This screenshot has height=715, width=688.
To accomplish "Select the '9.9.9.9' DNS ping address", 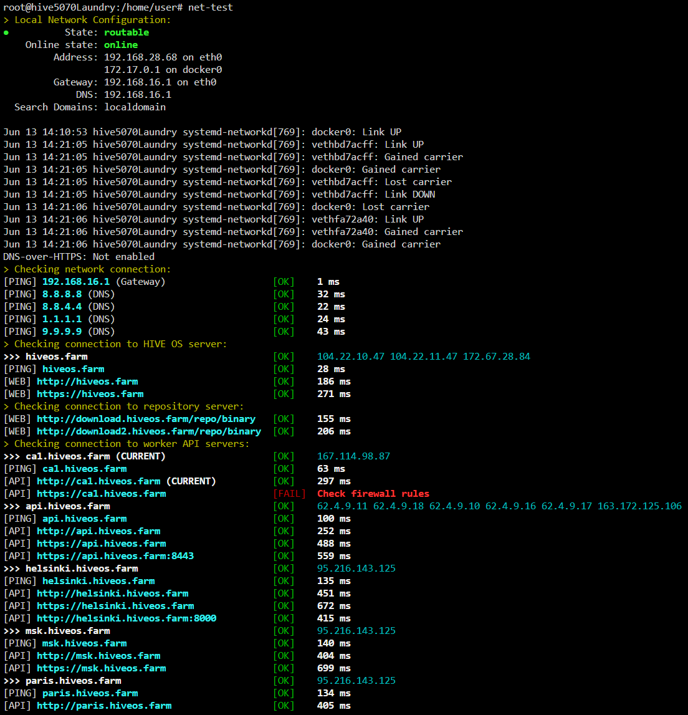I will 62,332.
